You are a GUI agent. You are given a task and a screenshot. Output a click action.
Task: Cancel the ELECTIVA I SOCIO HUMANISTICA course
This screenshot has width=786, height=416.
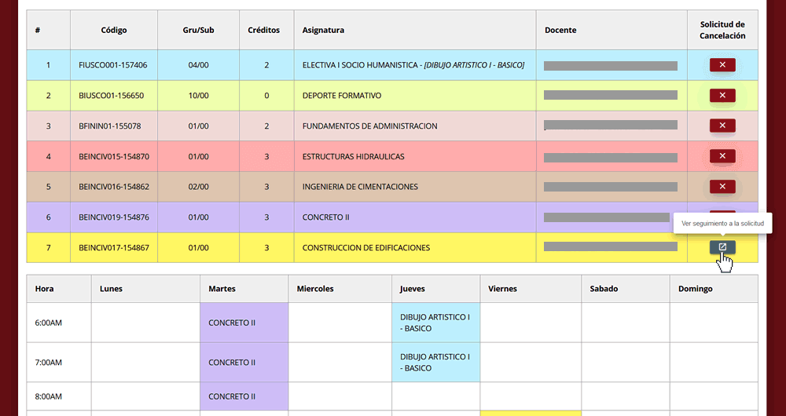point(722,64)
